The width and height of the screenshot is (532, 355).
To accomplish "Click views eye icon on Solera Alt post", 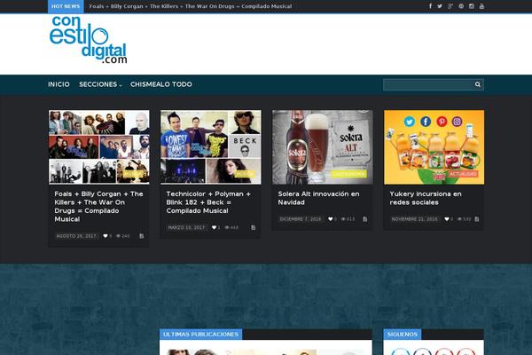I will pos(343,219).
